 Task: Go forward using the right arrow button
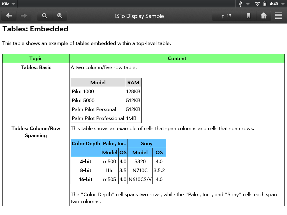tap(24, 16)
